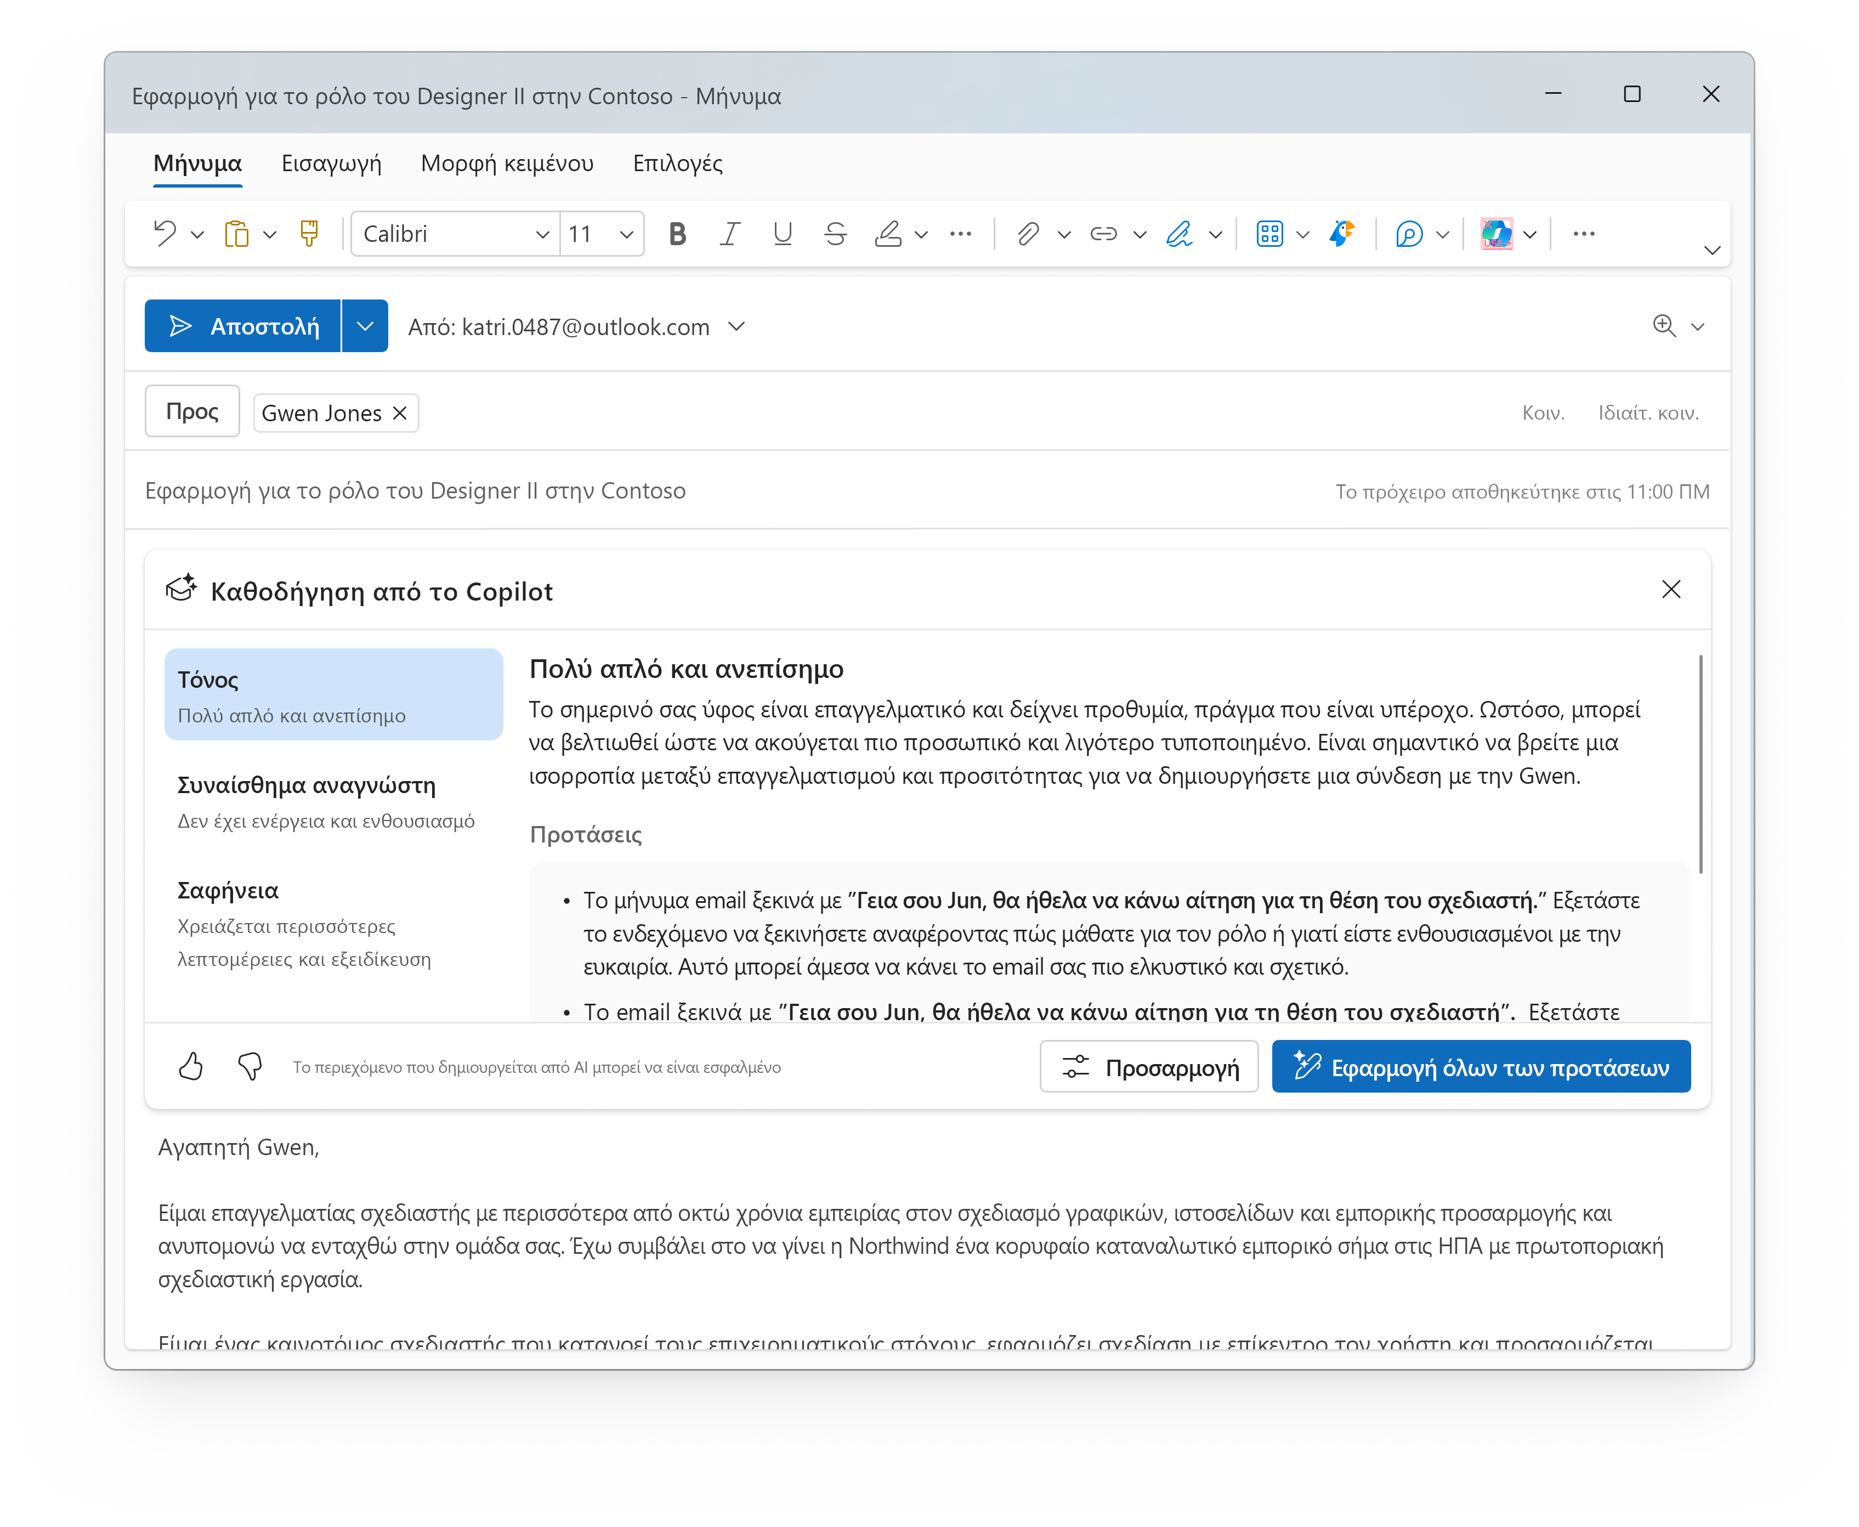This screenshot has width=1859, height=1527.
Task: Expand the Paste options arrow
Action: 270,235
